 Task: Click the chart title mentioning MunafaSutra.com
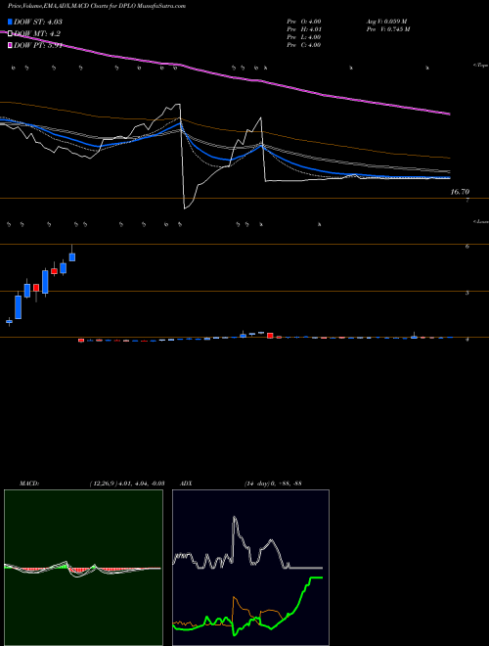(96, 6)
